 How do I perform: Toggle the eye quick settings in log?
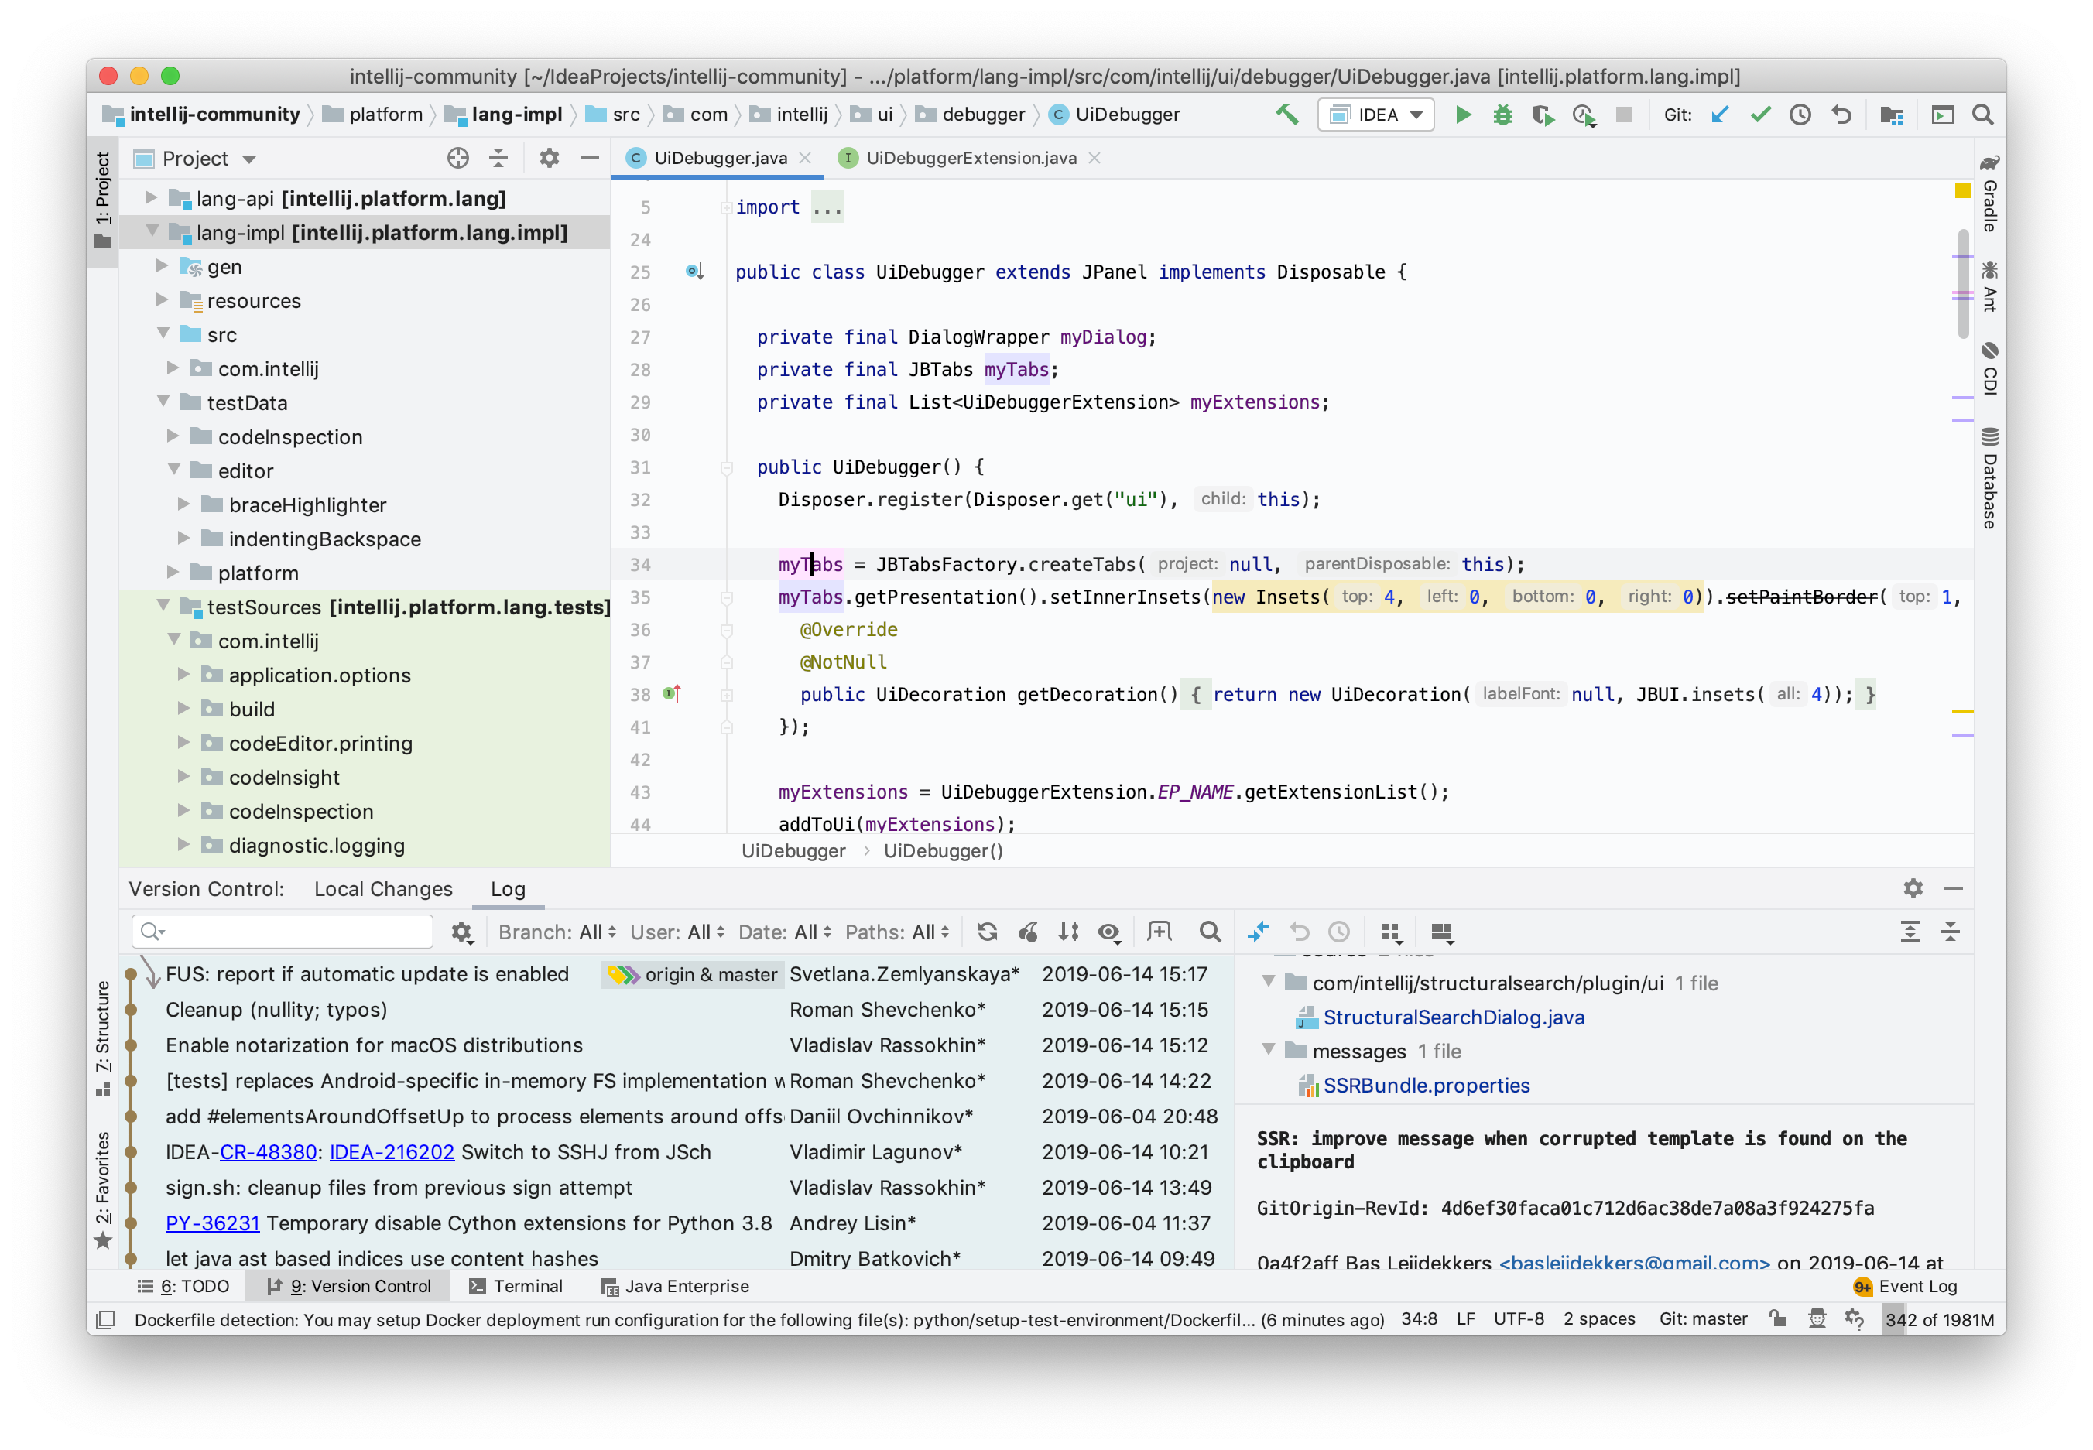tap(1108, 932)
